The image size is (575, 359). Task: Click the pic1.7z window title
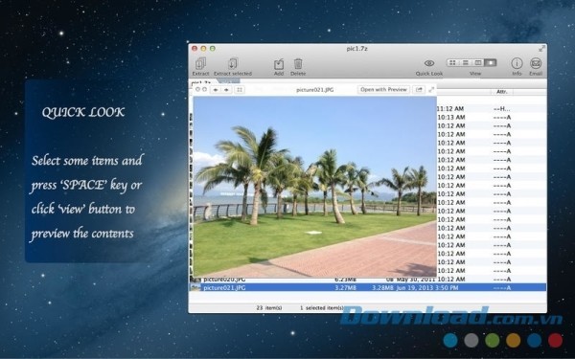click(x=356, y=49)
